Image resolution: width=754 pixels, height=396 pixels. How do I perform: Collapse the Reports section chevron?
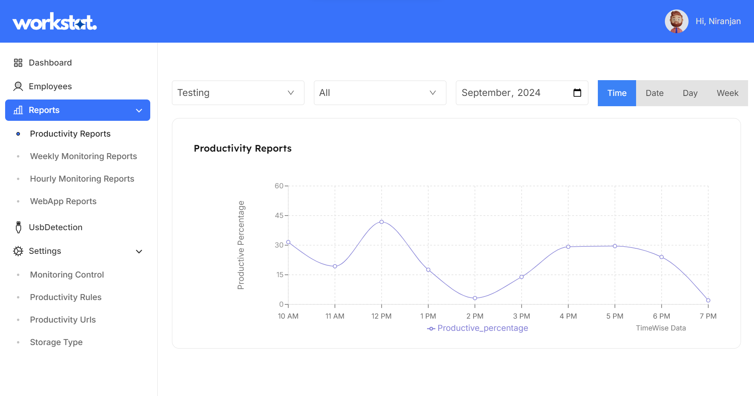click(x=138, y=110)
